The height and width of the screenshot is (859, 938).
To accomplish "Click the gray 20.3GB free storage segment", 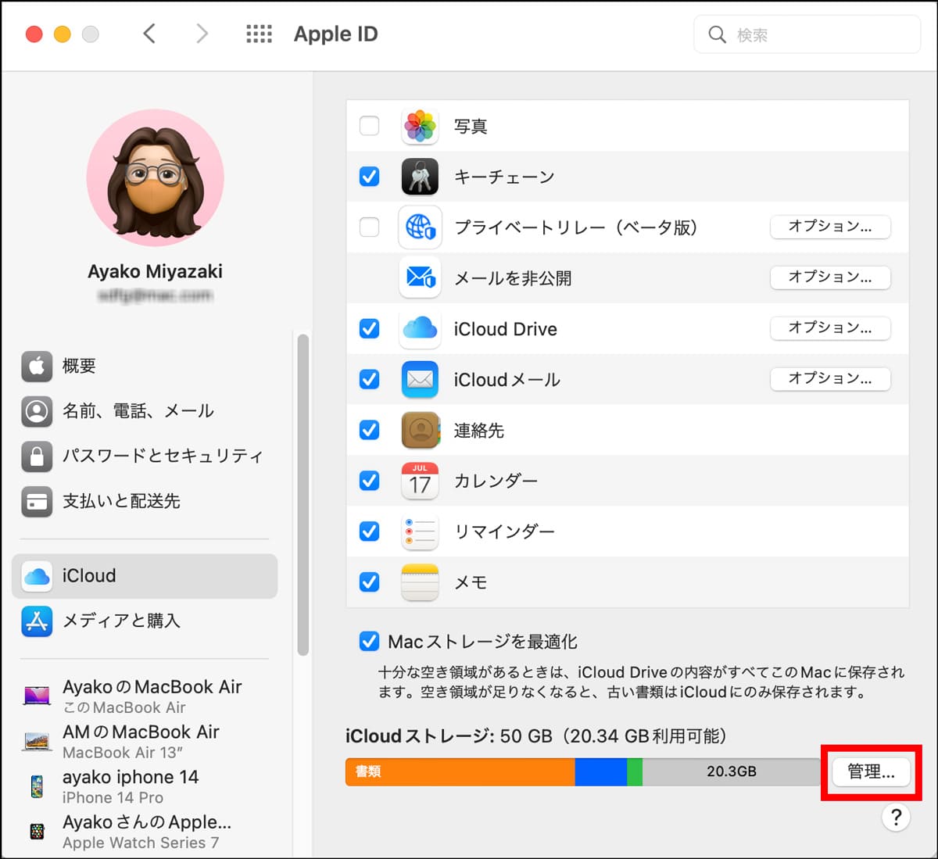I will pos(732,772).
